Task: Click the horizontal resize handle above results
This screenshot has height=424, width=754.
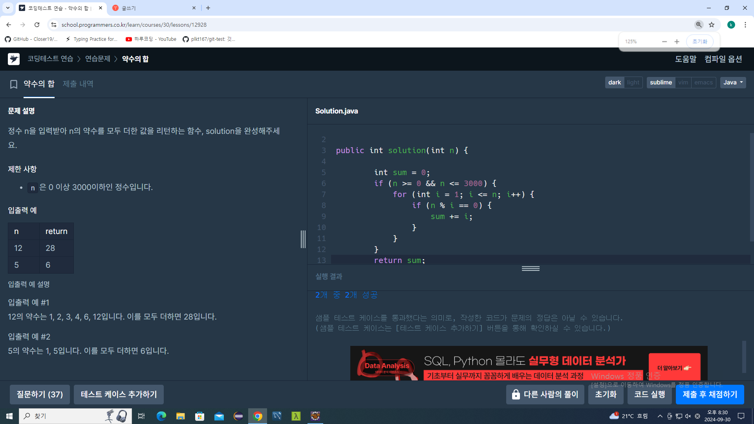Action: pyautogui.click(x=531, y=269)
